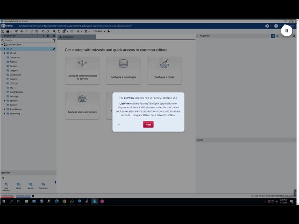Screen dimensions: 299x224
Task: Select the System tree item
Action: (x=13, y=105)
